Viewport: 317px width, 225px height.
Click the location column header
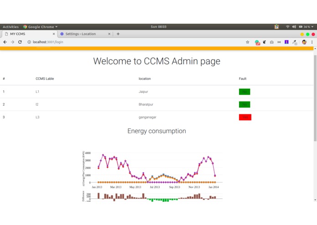145,79
